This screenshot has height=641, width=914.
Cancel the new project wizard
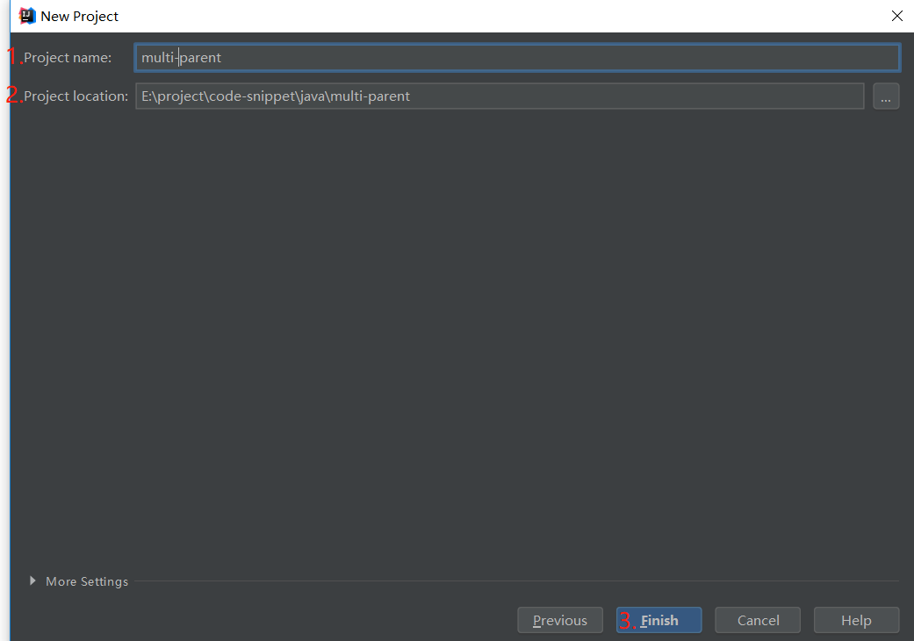coord(758,620)
